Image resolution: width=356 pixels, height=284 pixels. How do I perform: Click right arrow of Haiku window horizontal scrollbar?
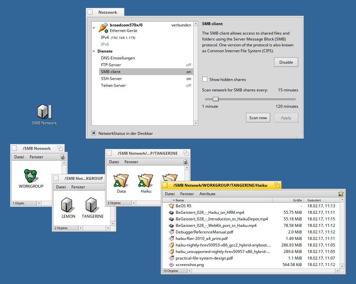(x=338, y=271)
